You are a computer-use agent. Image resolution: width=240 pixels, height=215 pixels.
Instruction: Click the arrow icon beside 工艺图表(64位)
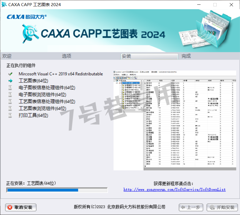pos(10,81)
